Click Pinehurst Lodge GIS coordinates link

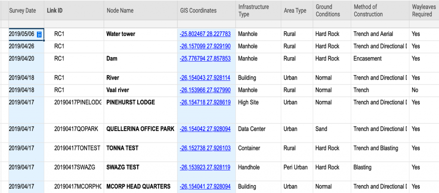pos(205,103)
